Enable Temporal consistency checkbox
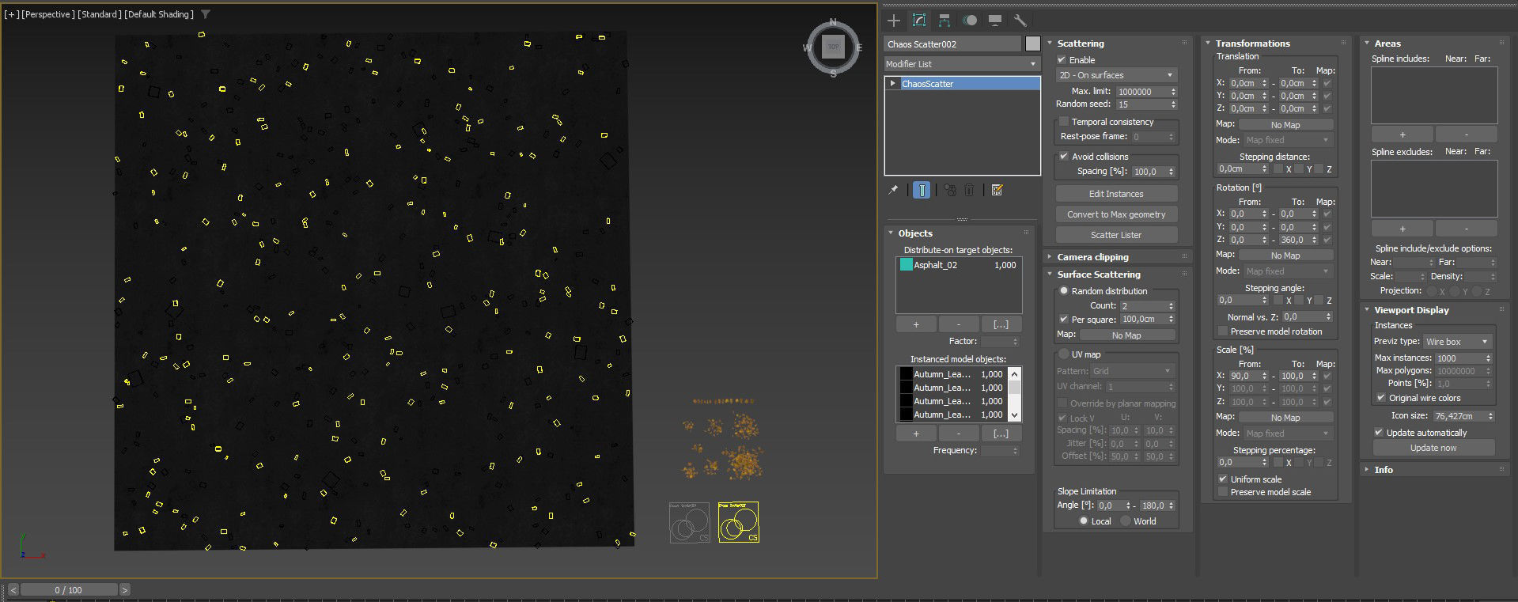The image size is (1518, 602). pyautogui.click(x=1064, y=122)
